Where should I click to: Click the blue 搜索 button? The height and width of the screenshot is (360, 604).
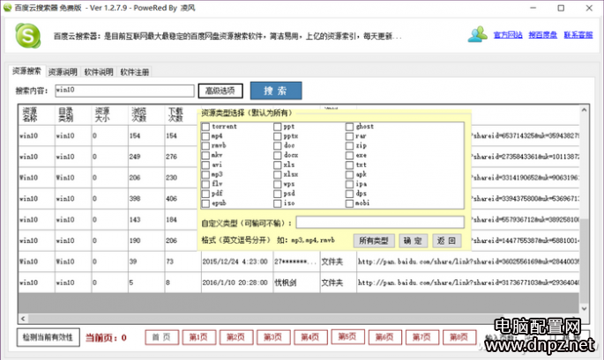[276, 91]
